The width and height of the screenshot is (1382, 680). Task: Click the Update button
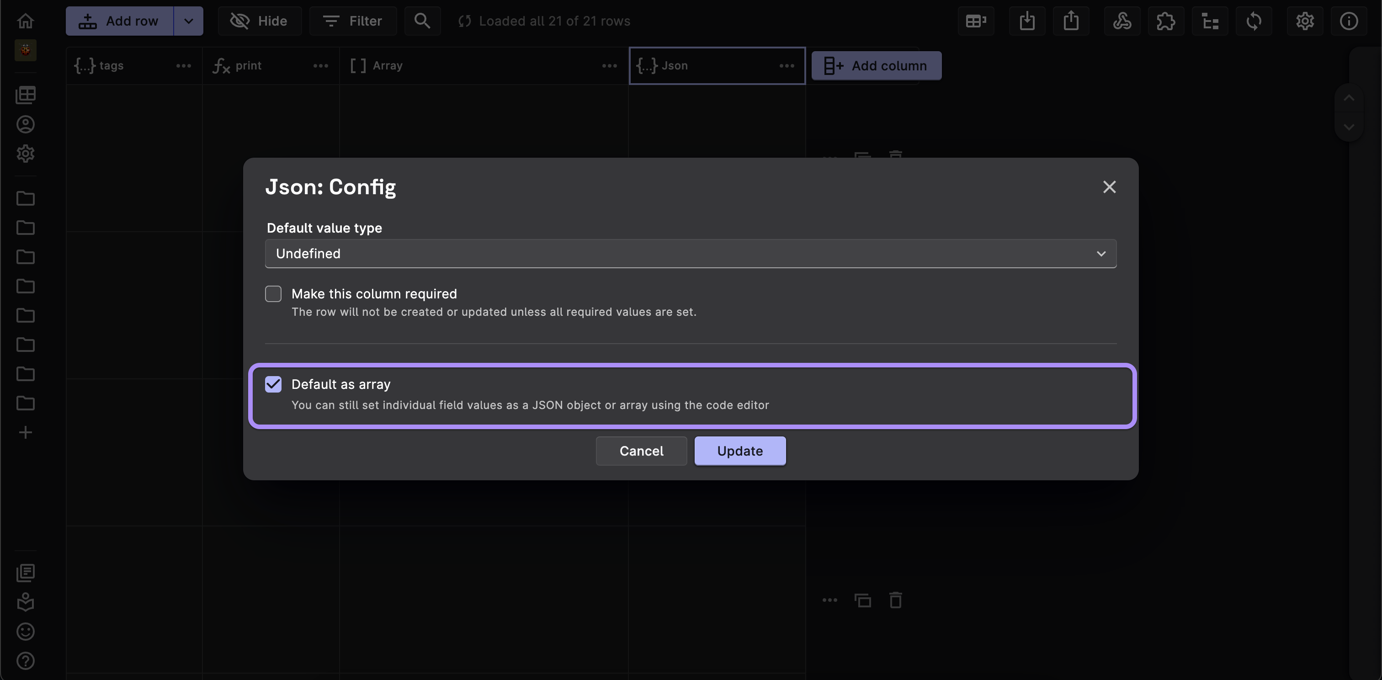coord(740,451)
